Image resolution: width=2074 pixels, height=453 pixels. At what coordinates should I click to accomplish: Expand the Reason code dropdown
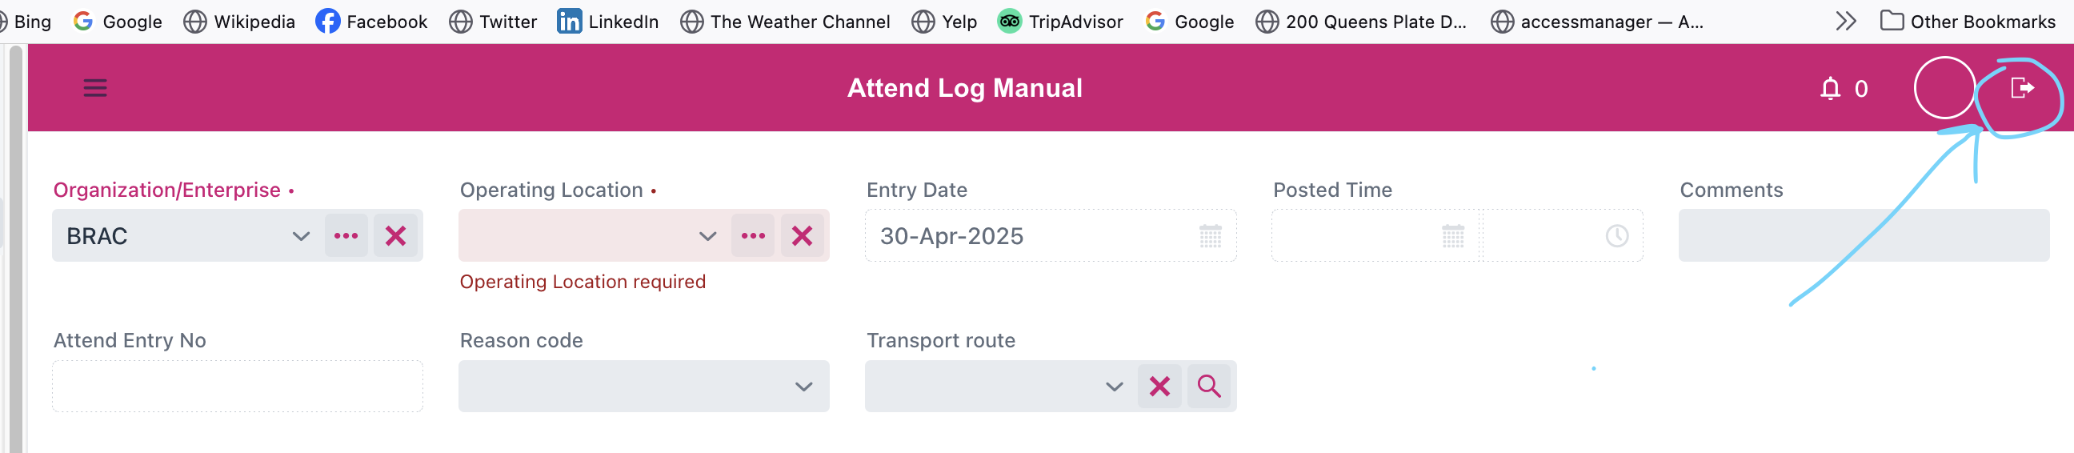[803, 387]
